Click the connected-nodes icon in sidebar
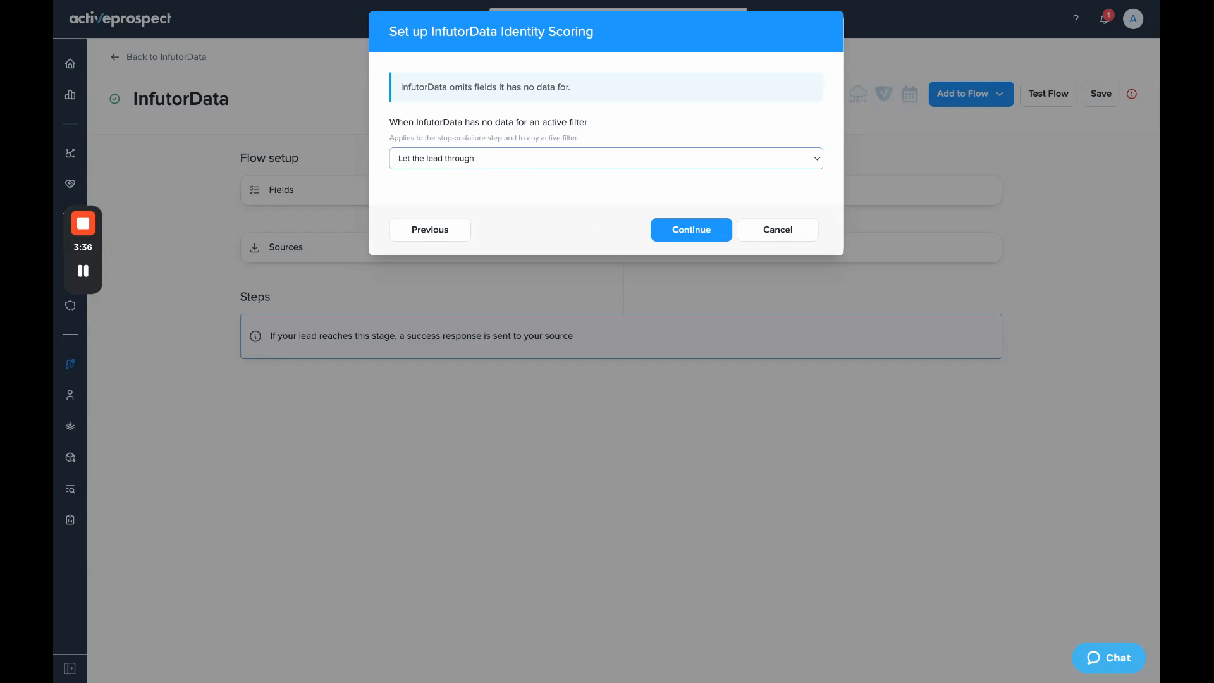This screenshot has height=683, width=1214. (x=70, y=153)
